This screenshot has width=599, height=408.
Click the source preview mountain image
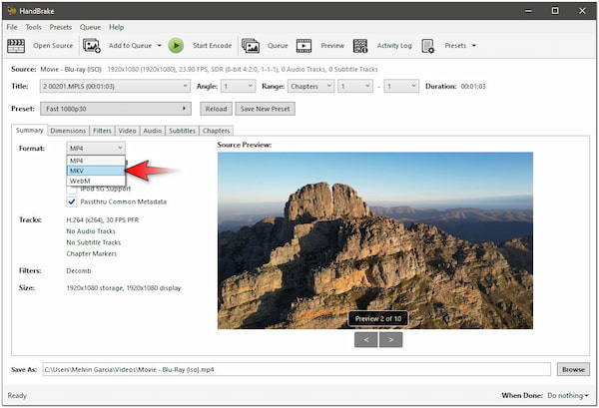[375, 240]
